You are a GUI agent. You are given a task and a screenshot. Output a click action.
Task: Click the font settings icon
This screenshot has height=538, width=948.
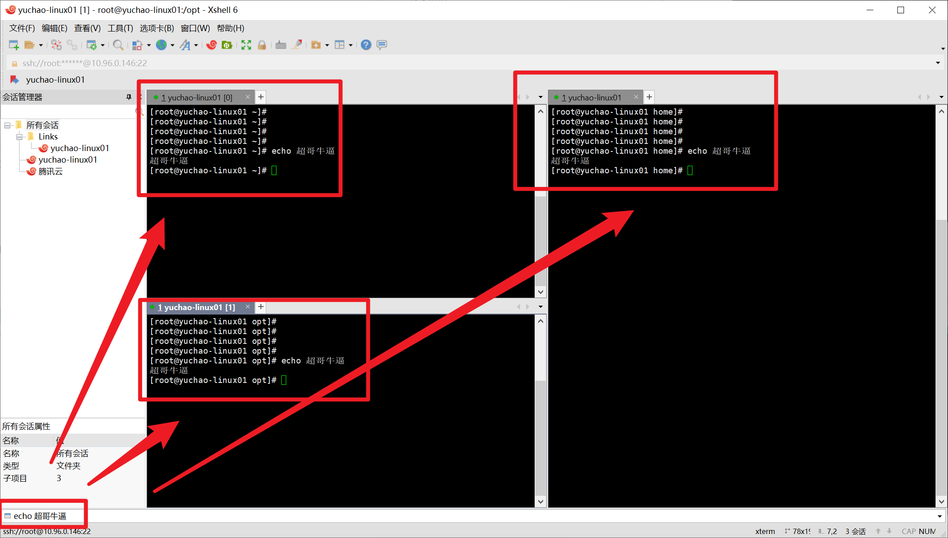(185, 45)
